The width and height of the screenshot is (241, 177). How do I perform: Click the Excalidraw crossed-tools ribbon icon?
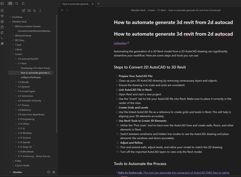pyautogui.click(x=2, y=44)
